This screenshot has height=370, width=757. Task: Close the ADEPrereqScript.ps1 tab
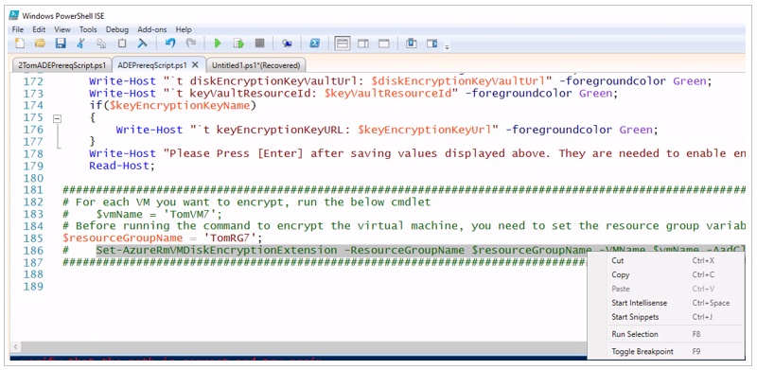195,64
